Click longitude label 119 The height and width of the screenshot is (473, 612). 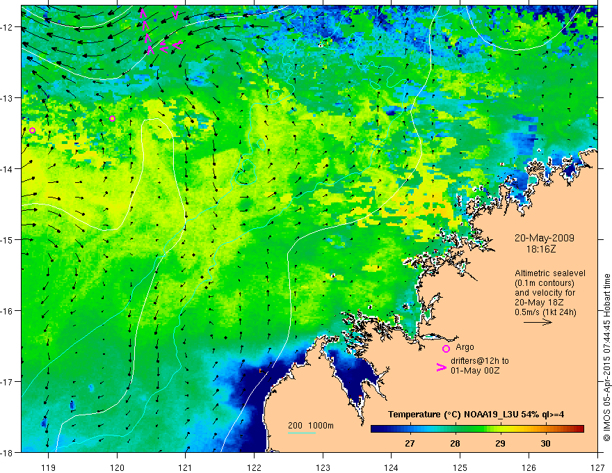pos(49,467)
